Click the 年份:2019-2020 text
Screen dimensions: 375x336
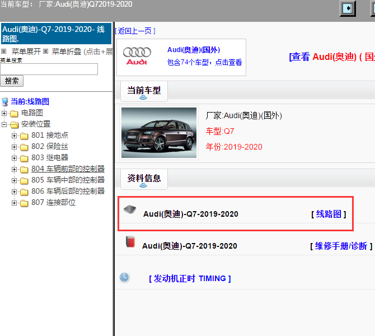point(234,147)
